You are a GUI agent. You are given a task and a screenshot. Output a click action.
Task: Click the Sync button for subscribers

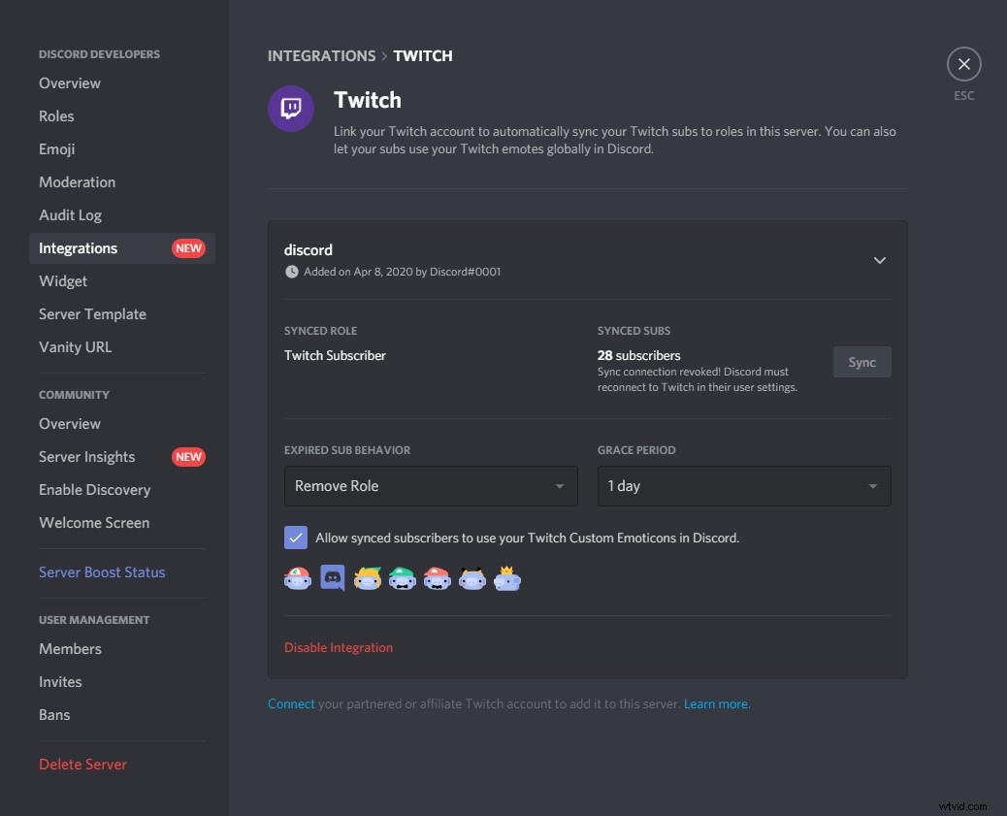click(861, 361)
